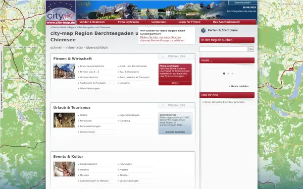This screenshot has width=303, height=189.
Task: Open Karten & Stadtpläne
Action: pyautogui.click(x=223, y=30)
